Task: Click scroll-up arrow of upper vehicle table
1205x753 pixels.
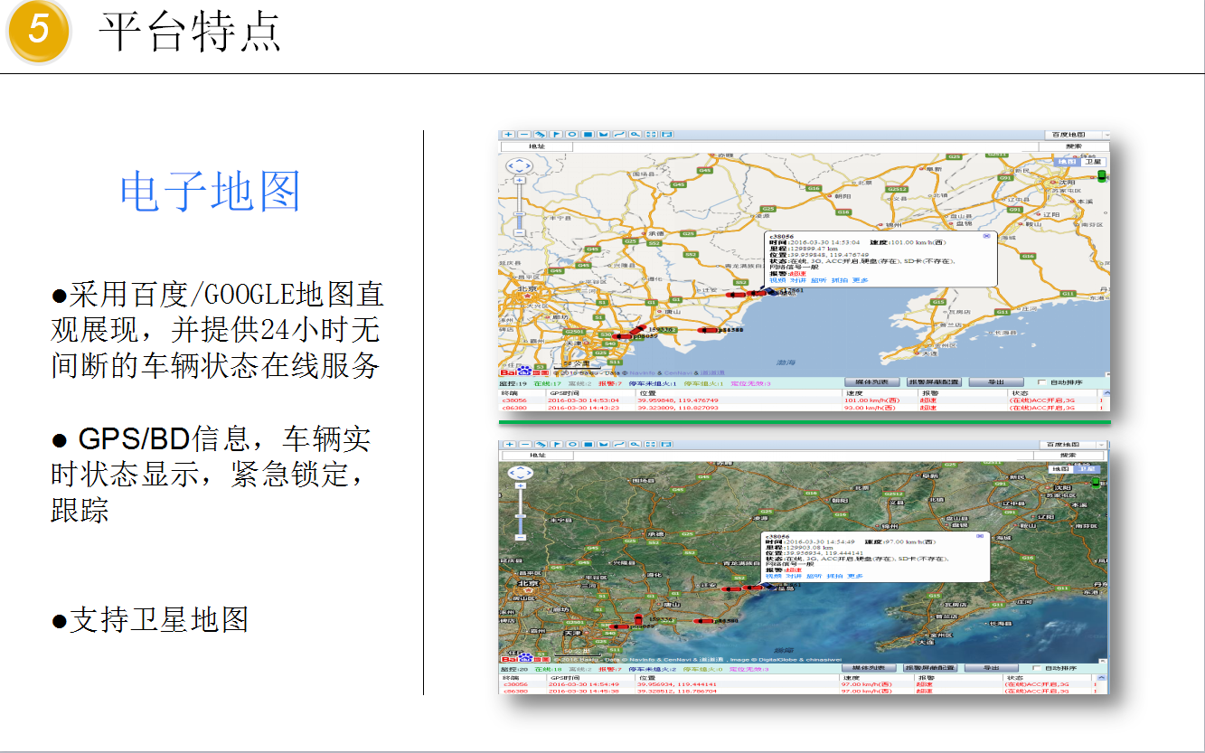Action: (x=1106, y=392)
